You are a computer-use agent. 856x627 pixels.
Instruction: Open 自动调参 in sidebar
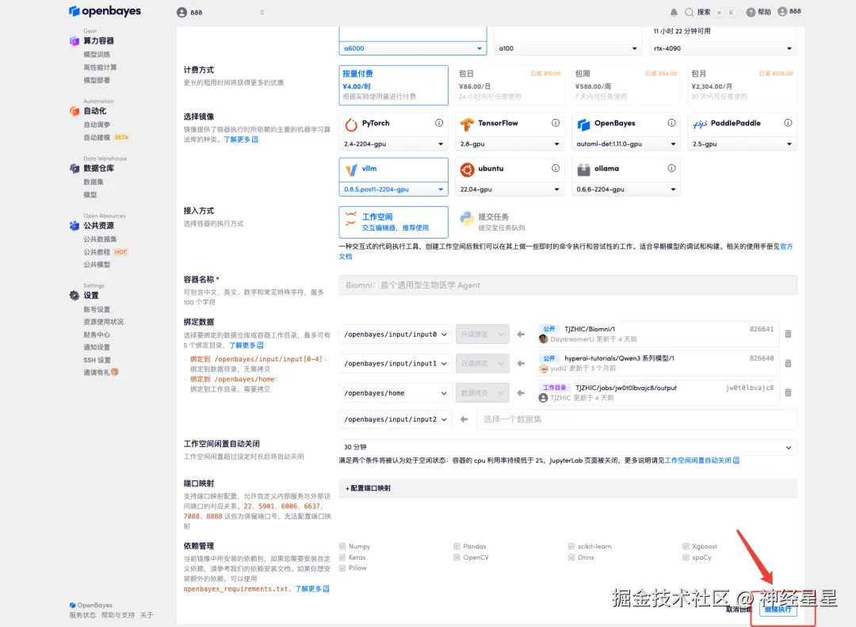[x=97, y=124]
